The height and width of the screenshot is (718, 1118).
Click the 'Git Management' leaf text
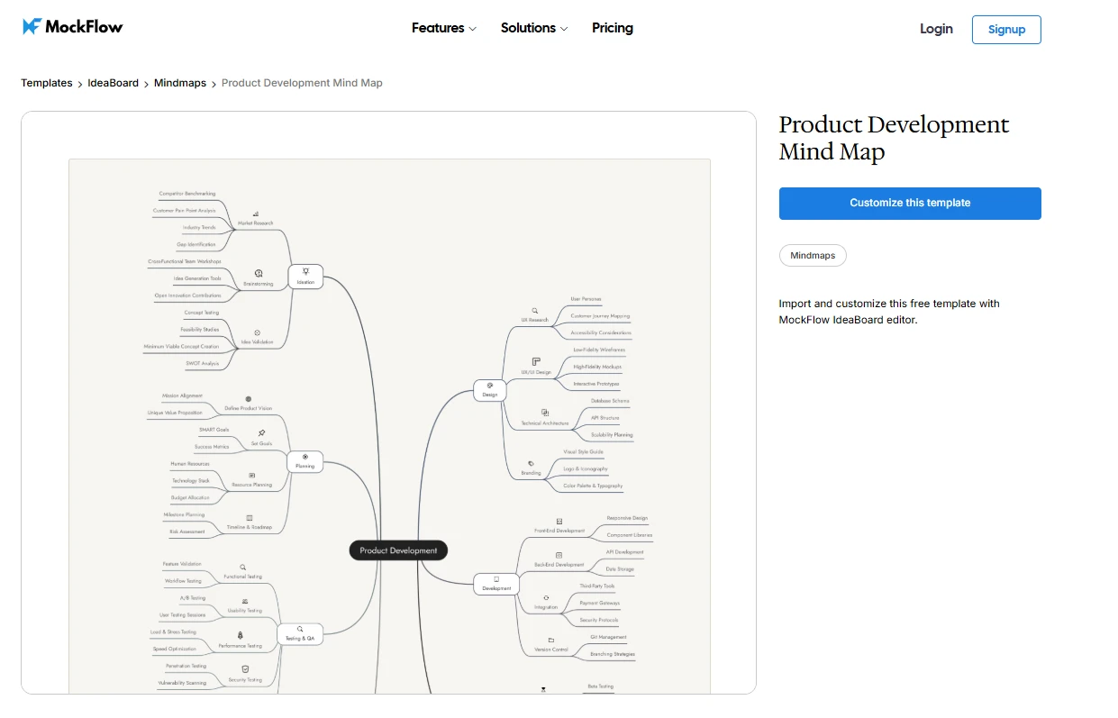[608, 637]
